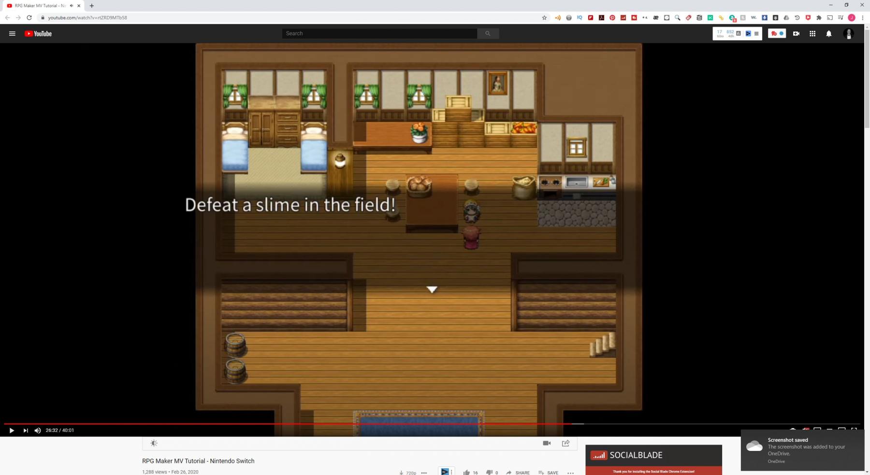Bookmark this page with the star icon
Image resolution: width=870 pixels, height=475 pixels.
point(544,17)
